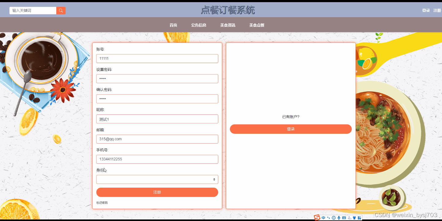Submit the form with orange 注册 button
Image resolution: width=442 pixels, height=221 pixels.
point(157,192)
